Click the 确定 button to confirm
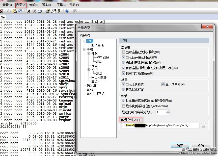This screenshot has width=218, height=156. (180, 145)
